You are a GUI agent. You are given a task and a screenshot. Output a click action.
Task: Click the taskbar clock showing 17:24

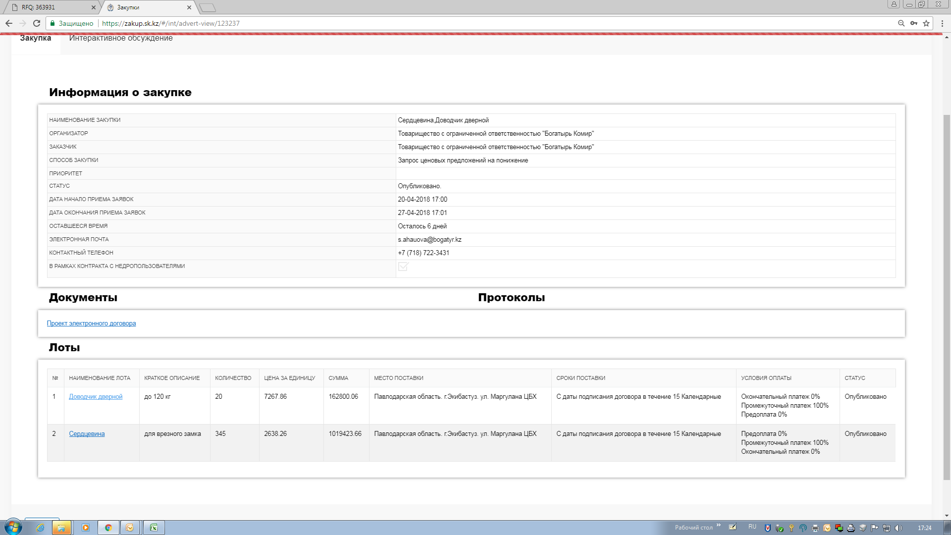[x=924, y=528]
